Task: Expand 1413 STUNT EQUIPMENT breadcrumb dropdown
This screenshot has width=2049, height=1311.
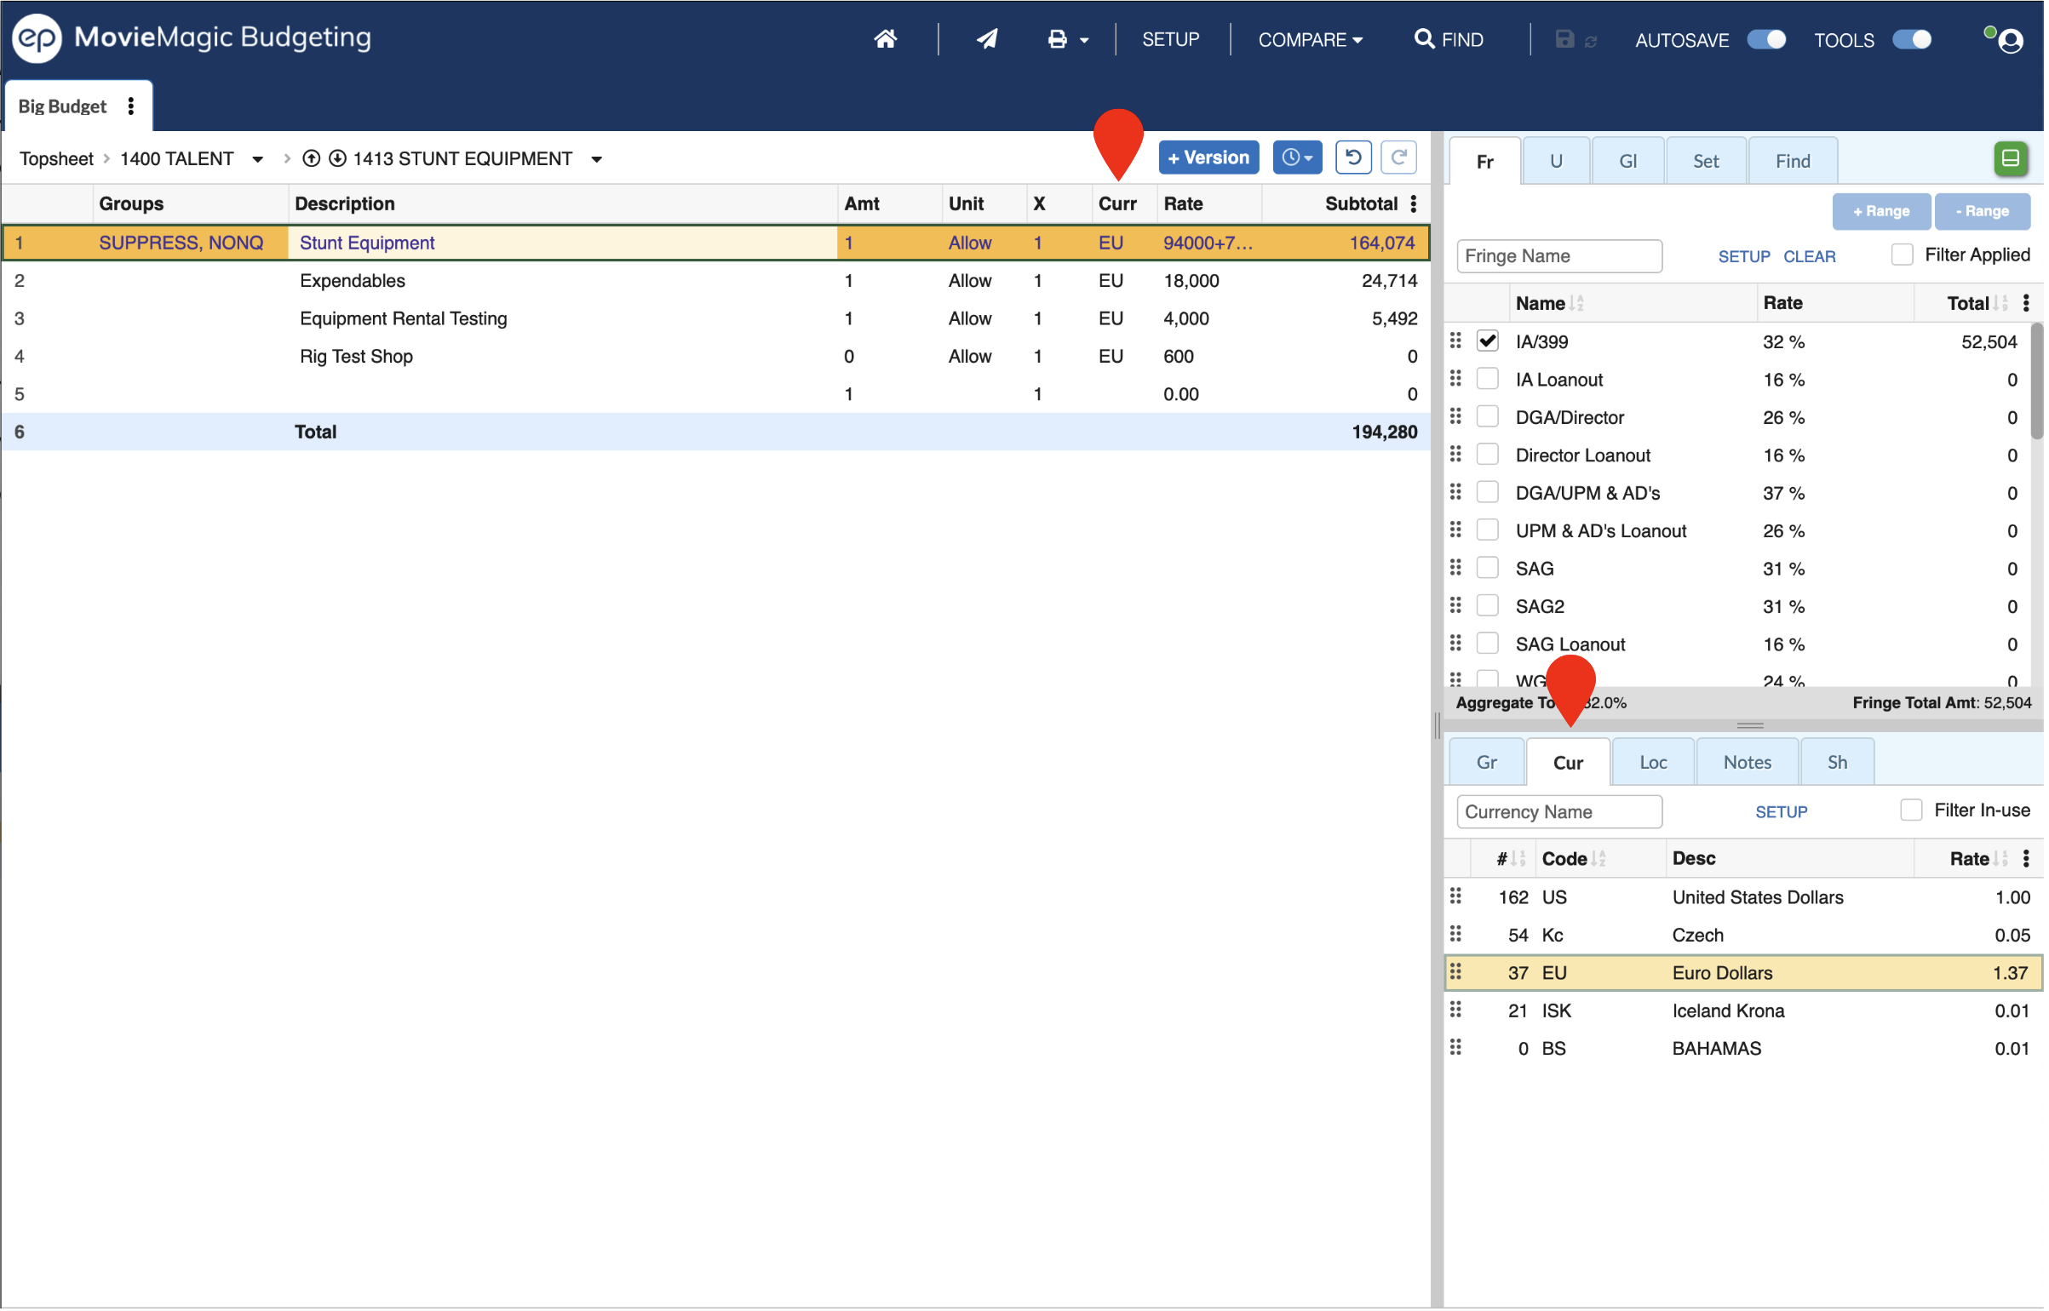Action: 598,159
